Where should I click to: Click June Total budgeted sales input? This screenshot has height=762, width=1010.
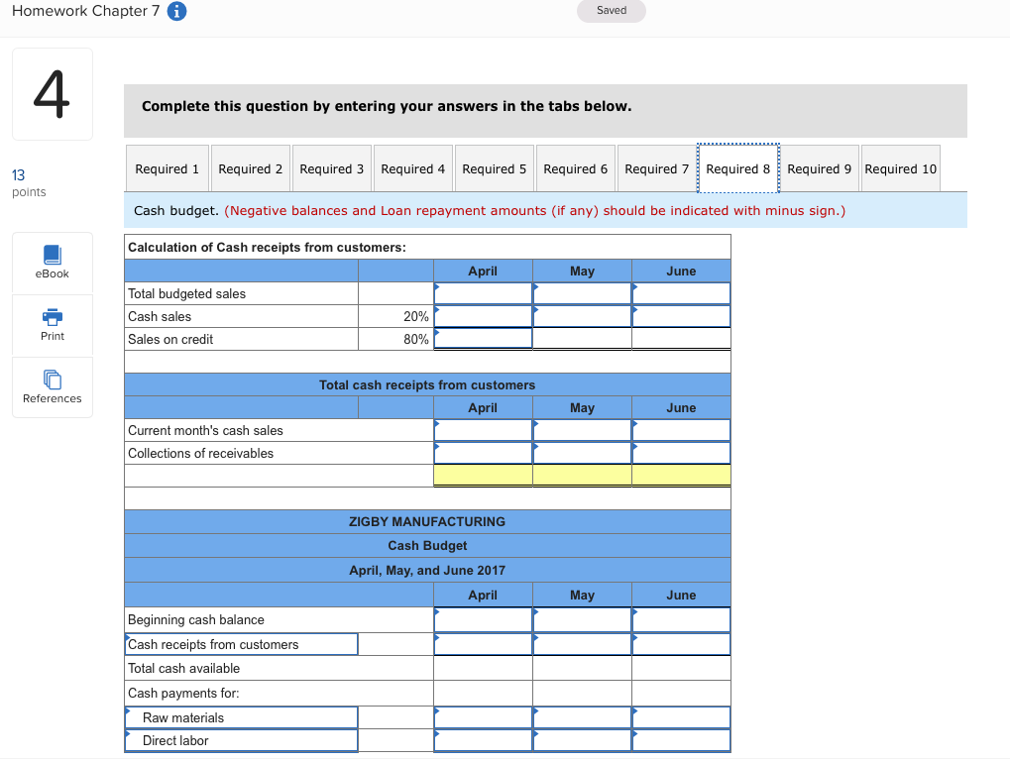tap(682, 293)
